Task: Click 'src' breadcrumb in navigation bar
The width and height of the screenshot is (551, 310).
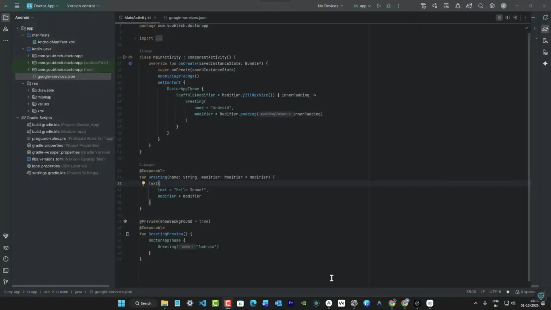Action: [x=47, y=292]
